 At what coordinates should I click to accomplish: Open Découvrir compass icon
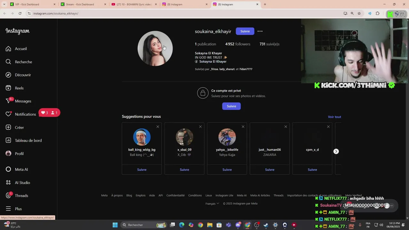pos(9,75)
